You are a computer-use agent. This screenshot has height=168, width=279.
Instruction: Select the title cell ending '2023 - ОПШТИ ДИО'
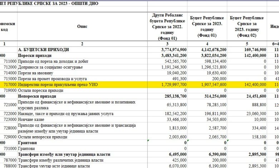tap(50, 3)
